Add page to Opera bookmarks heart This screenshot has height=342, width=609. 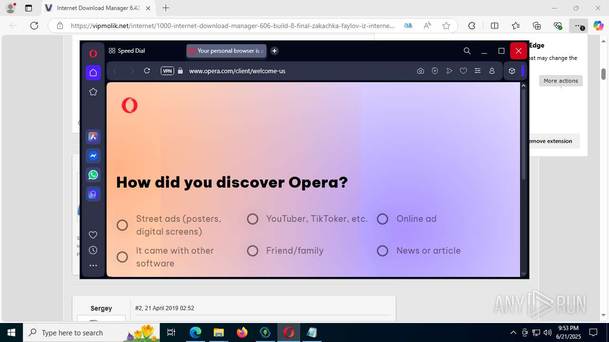463,71
